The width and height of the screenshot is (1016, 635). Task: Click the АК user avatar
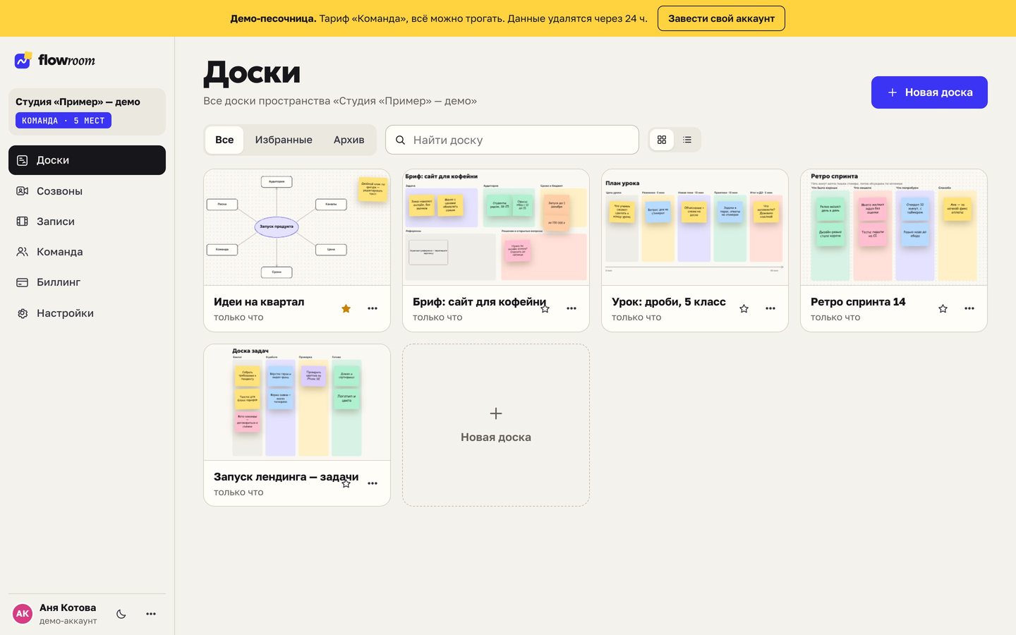pos(23,614)
